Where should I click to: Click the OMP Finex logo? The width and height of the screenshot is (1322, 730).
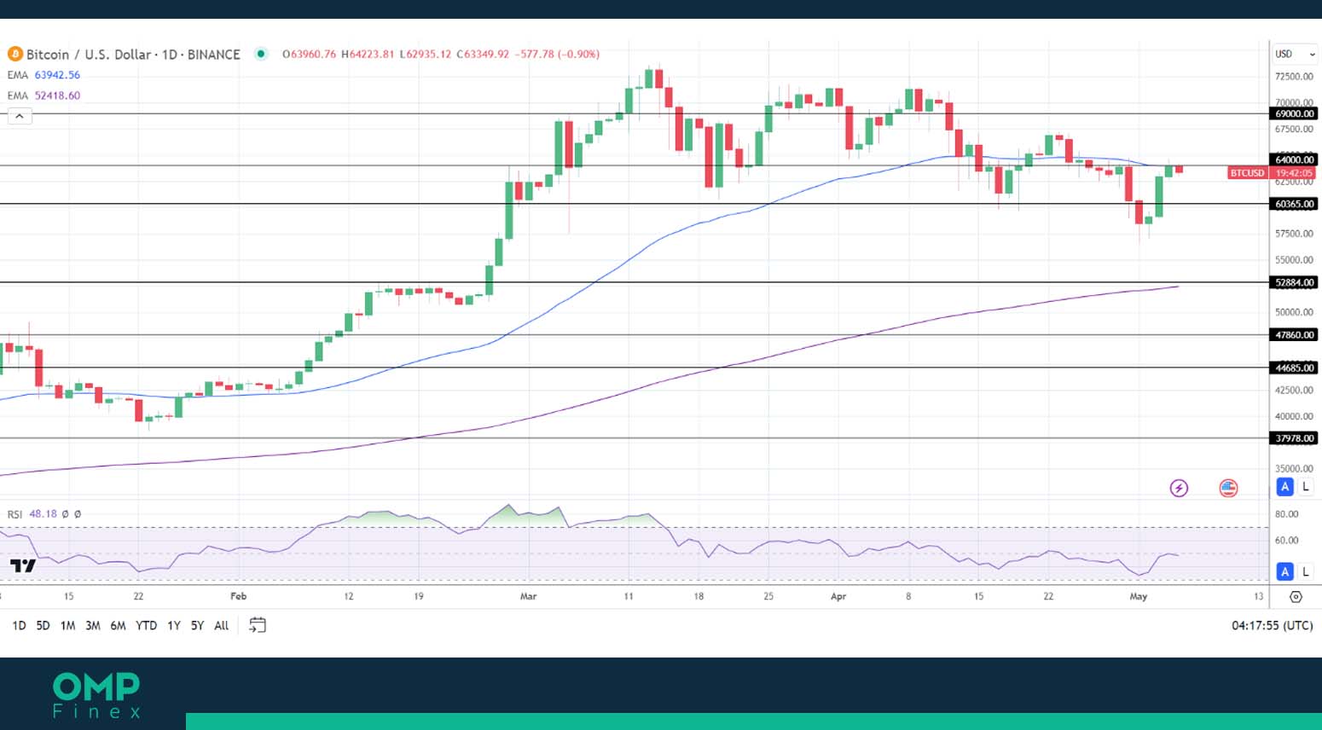(x=96, y=695)
